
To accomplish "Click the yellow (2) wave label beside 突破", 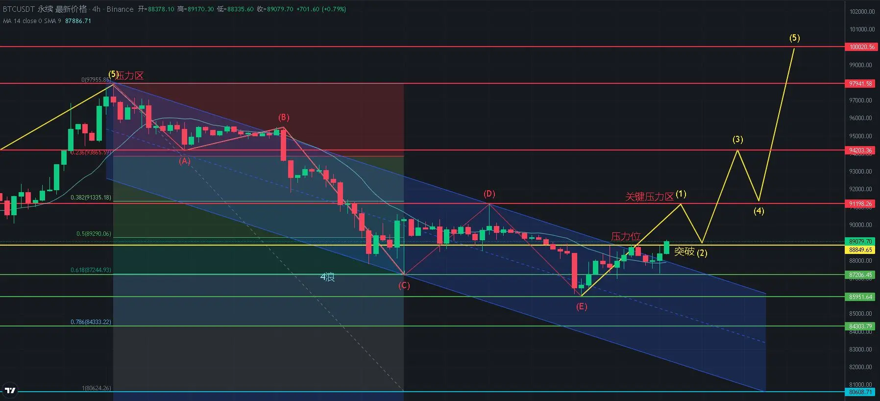I will (702, 253).
